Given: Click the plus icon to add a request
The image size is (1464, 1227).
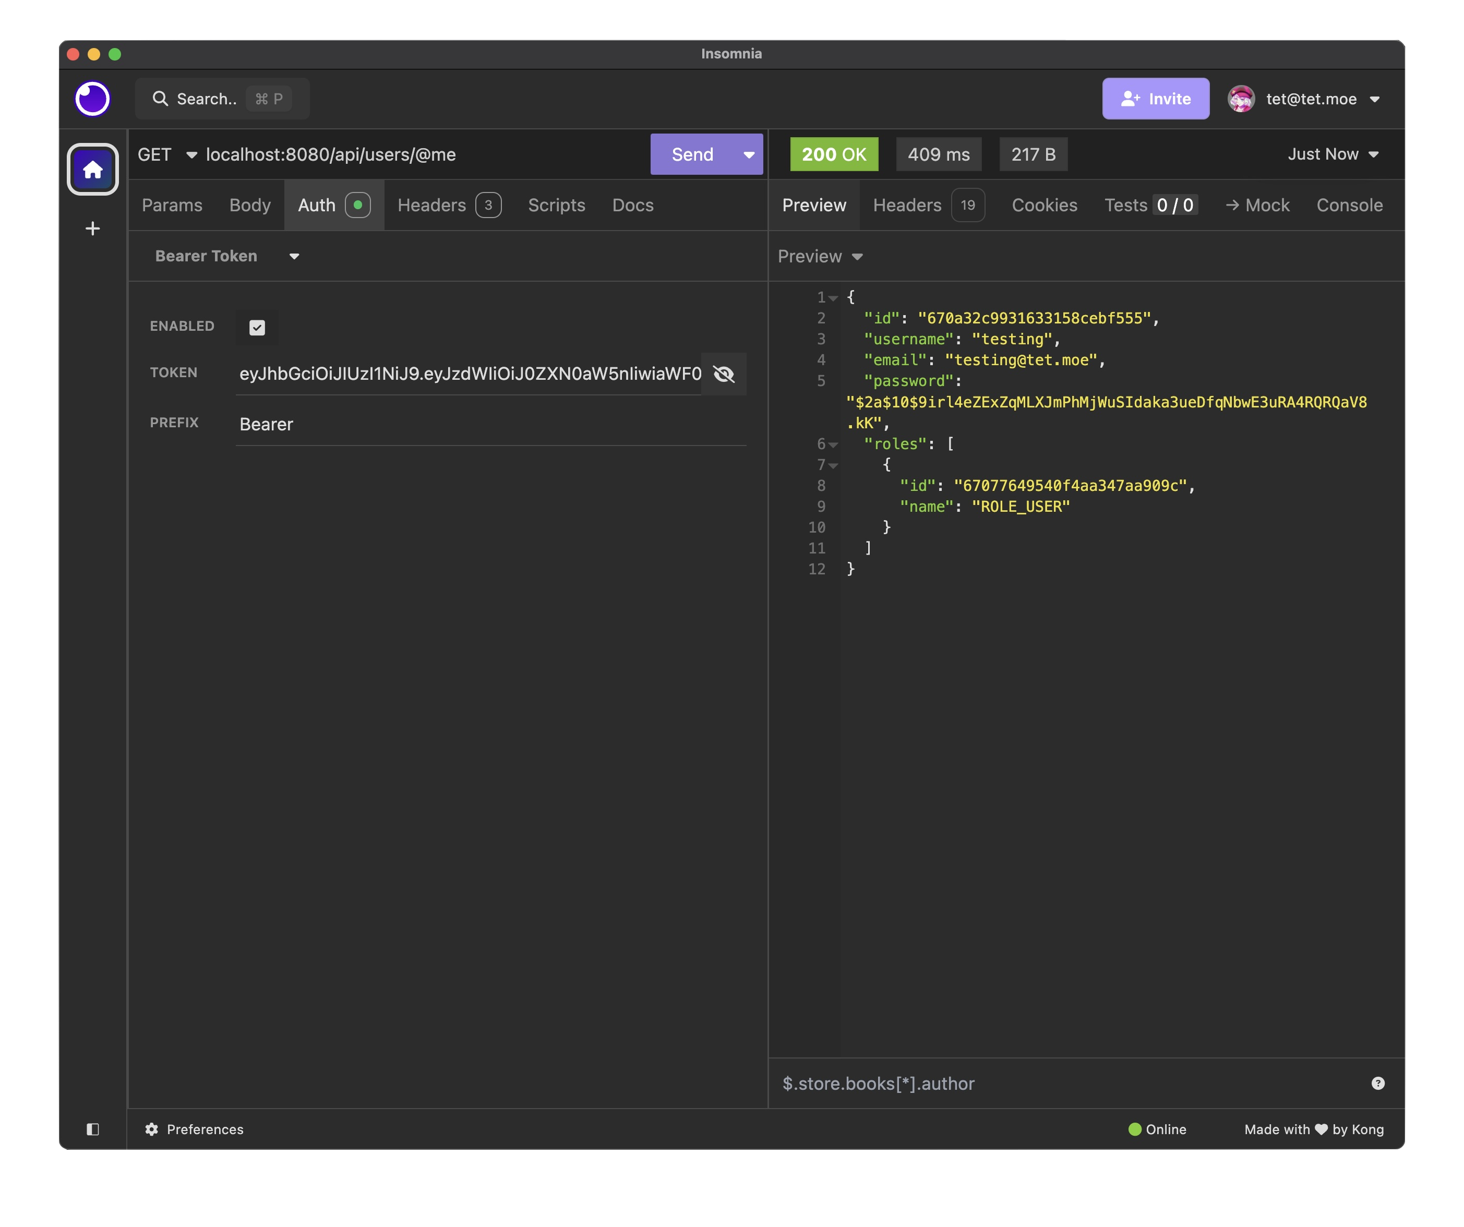Looking at the screenshot, I should tap(92, 228).
